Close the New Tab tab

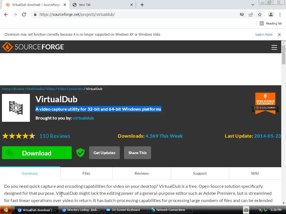click(132, 5)
